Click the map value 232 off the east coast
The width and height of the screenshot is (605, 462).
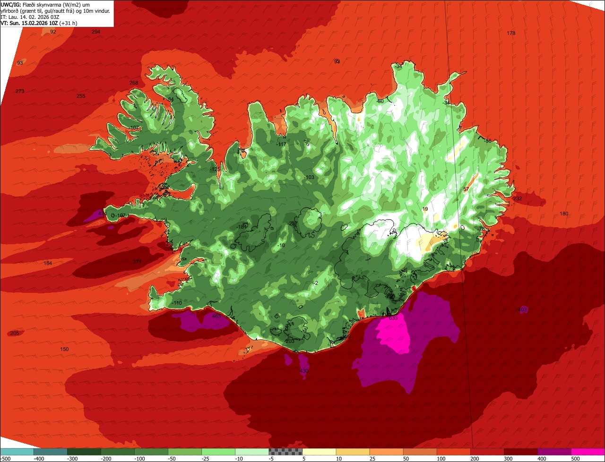click(518, 198)
